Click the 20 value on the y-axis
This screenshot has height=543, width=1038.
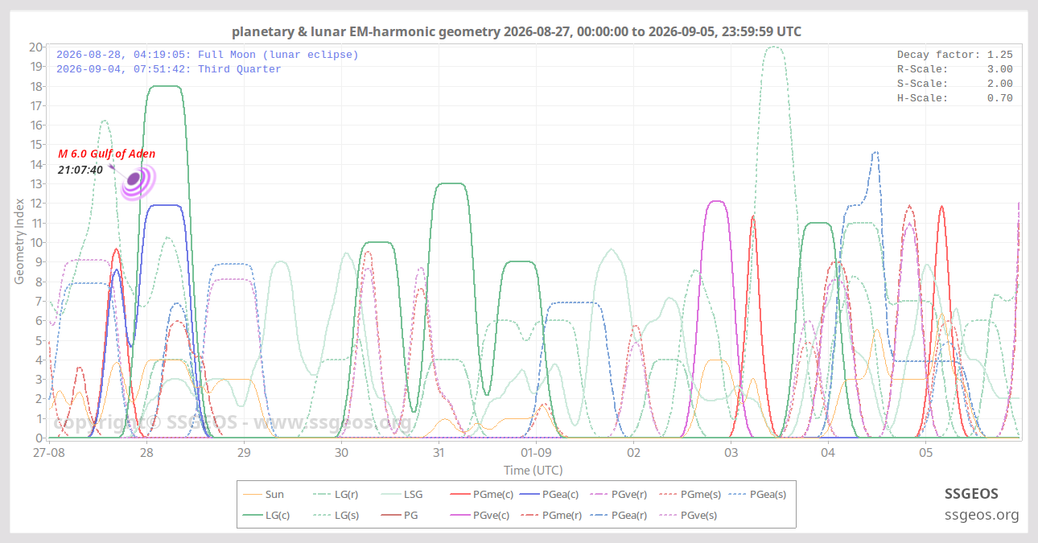(35, 47)
